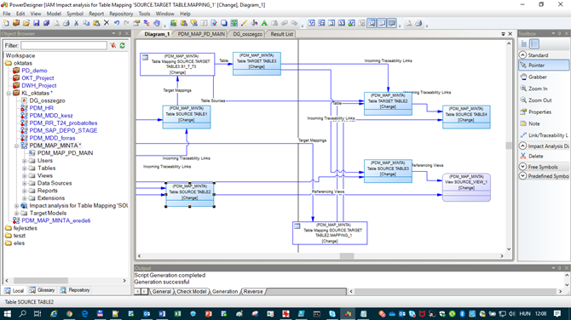Collapse the Standard toolbox section
Viewport: 571px width, 320px height.
pos(522,55)
